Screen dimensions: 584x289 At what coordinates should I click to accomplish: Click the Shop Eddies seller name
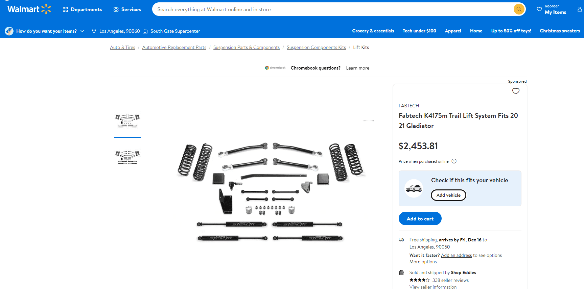tap(463, 272)
